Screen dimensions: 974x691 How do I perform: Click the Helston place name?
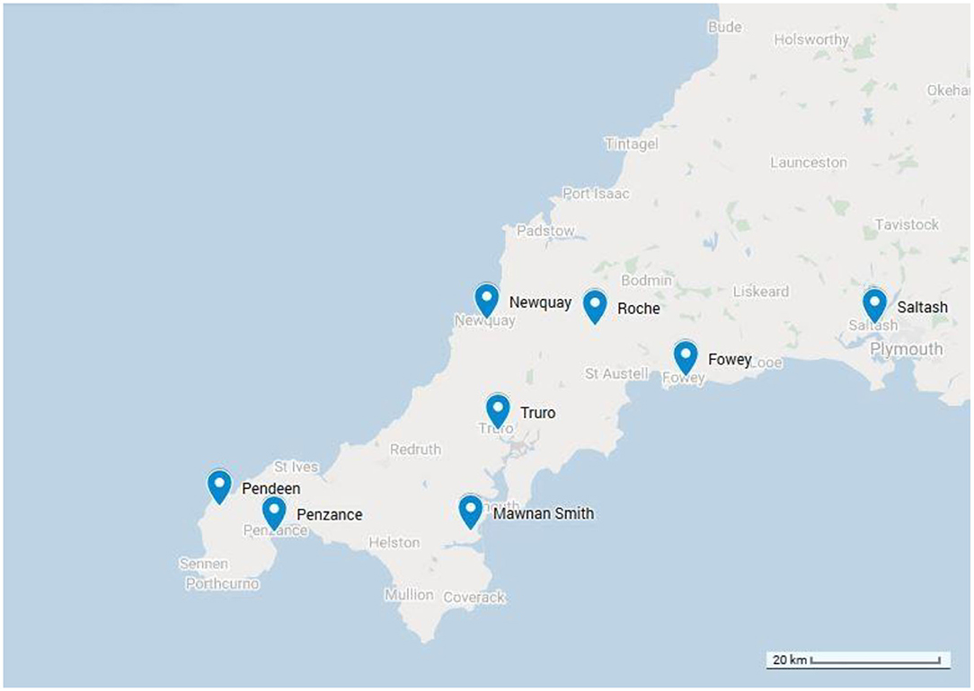pyautogui.click(x=394, y=543)
